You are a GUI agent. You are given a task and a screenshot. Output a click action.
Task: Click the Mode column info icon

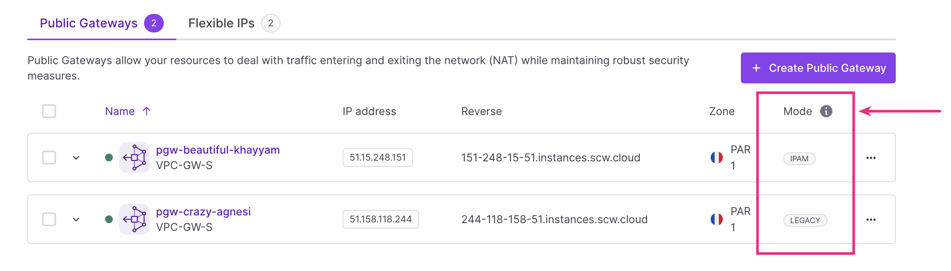pyautogui.click(x=826, y=111)
